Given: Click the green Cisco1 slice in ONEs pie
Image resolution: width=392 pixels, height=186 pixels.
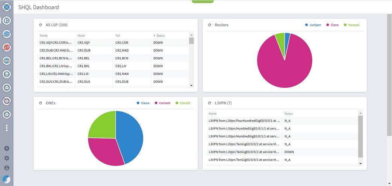Looking at the screenshot, I should coord(104,126).
